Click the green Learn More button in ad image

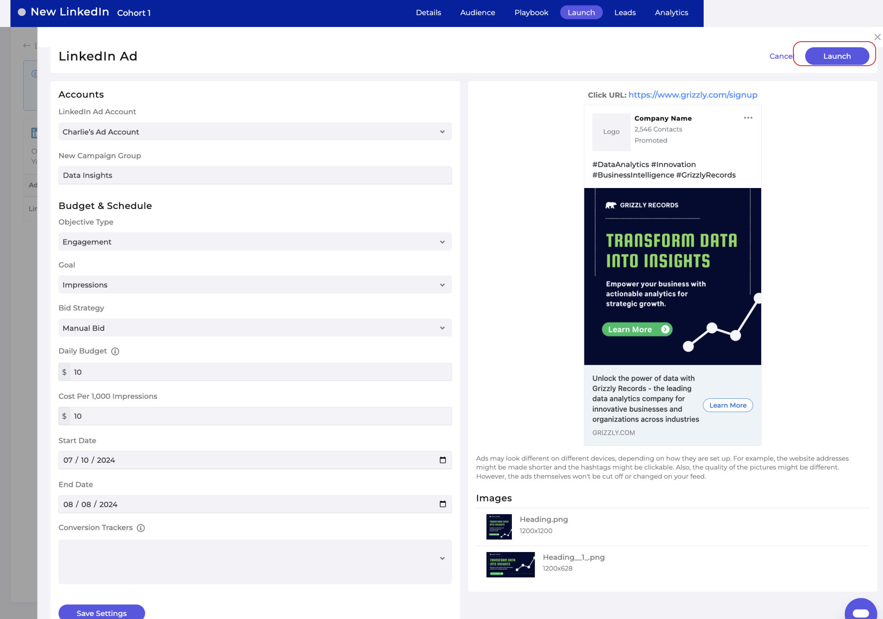click(637, 329)
